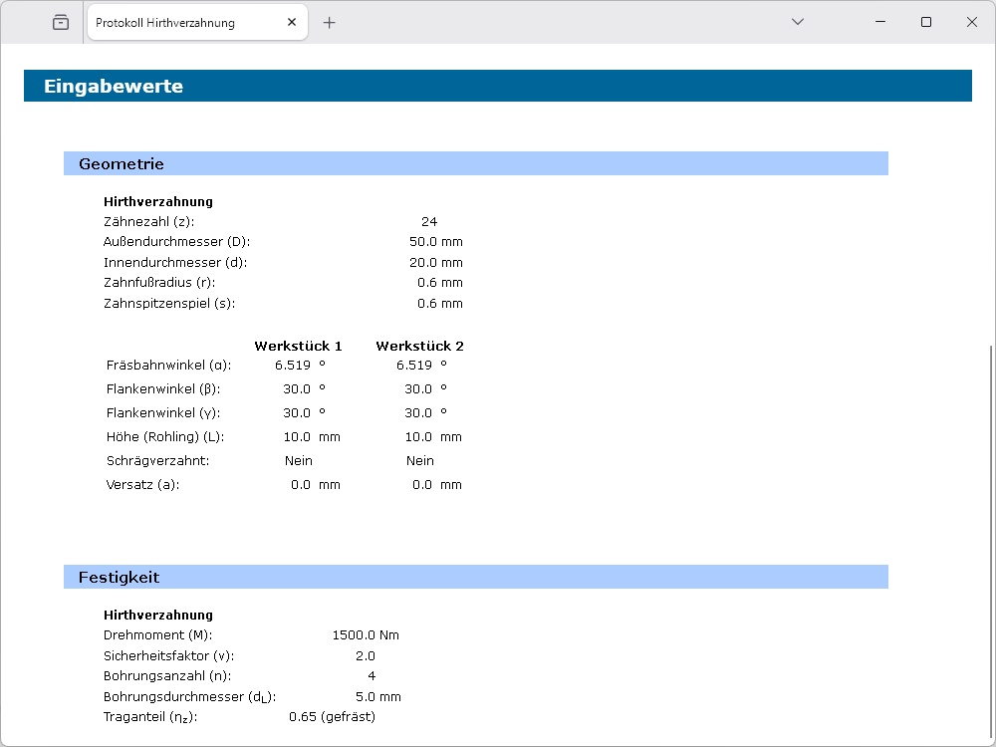Viewport: 996px width, 747px height.
Task: Maximize the window
Action: tap(926, 22)
